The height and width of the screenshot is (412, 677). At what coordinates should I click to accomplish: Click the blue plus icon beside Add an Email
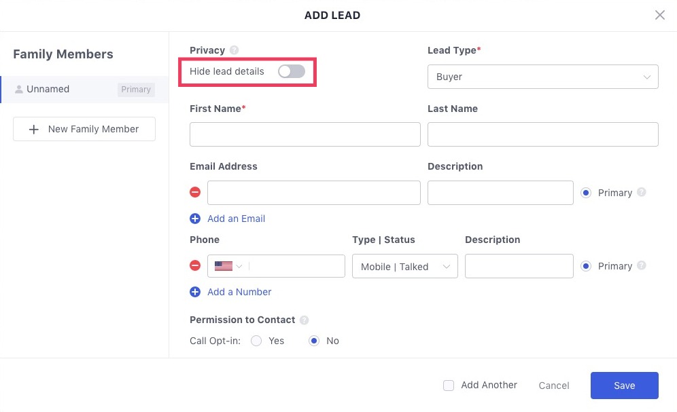pyautogui.click(x=195, y=219)
